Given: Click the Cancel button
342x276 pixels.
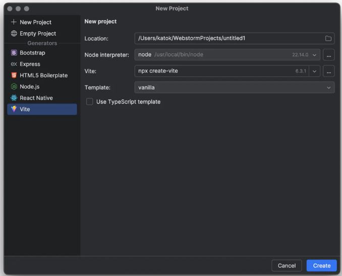Looking at the screenshot, I should coord(287,265).
